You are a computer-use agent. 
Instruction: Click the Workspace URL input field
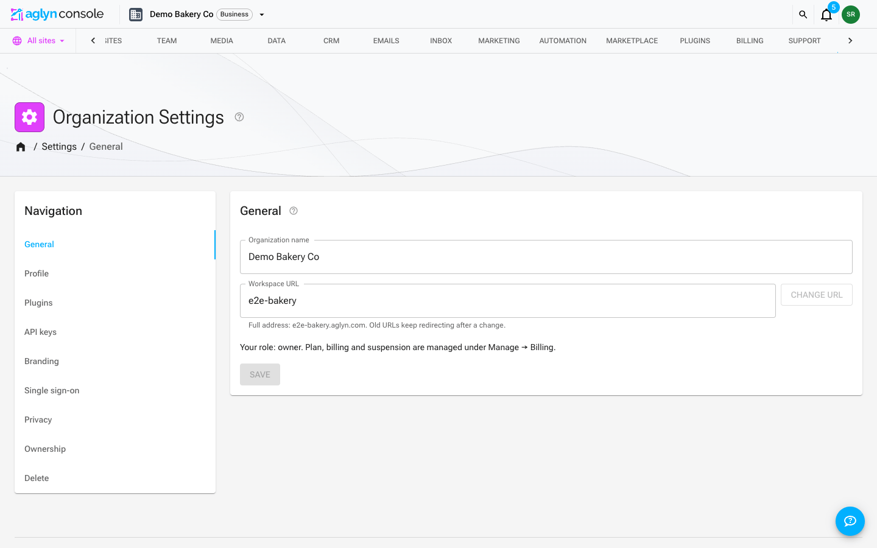508,301
